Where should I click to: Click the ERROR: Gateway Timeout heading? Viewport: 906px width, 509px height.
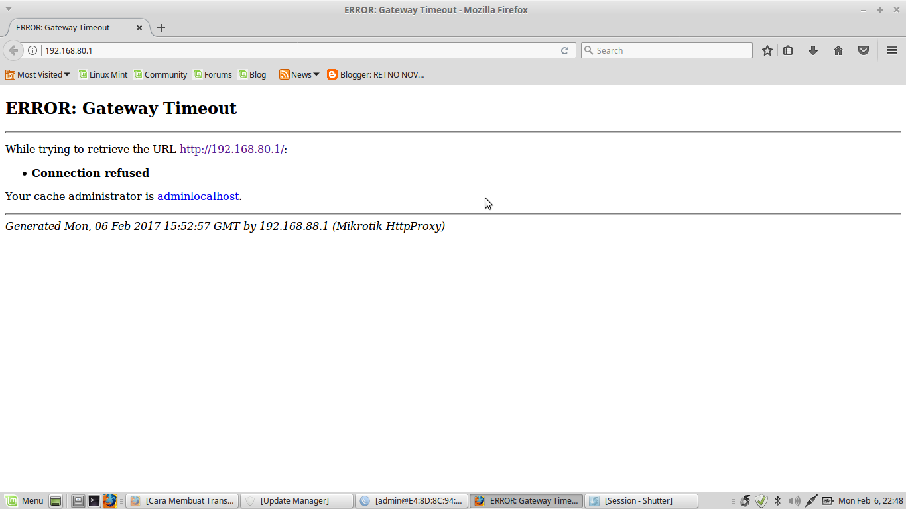[121, 108]
